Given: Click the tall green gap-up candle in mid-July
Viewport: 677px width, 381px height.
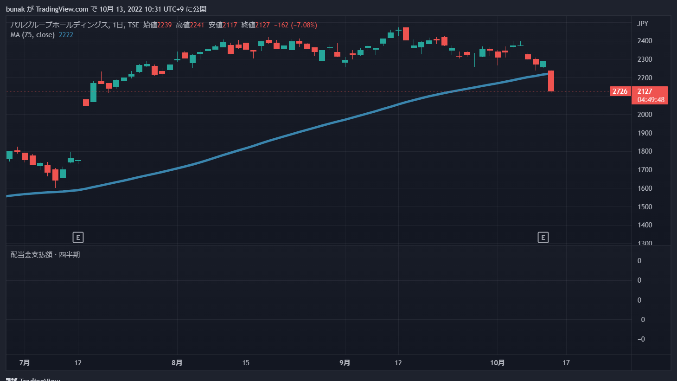Looking at the screenshot, I should pyautogui.click(x=93, y=92).
